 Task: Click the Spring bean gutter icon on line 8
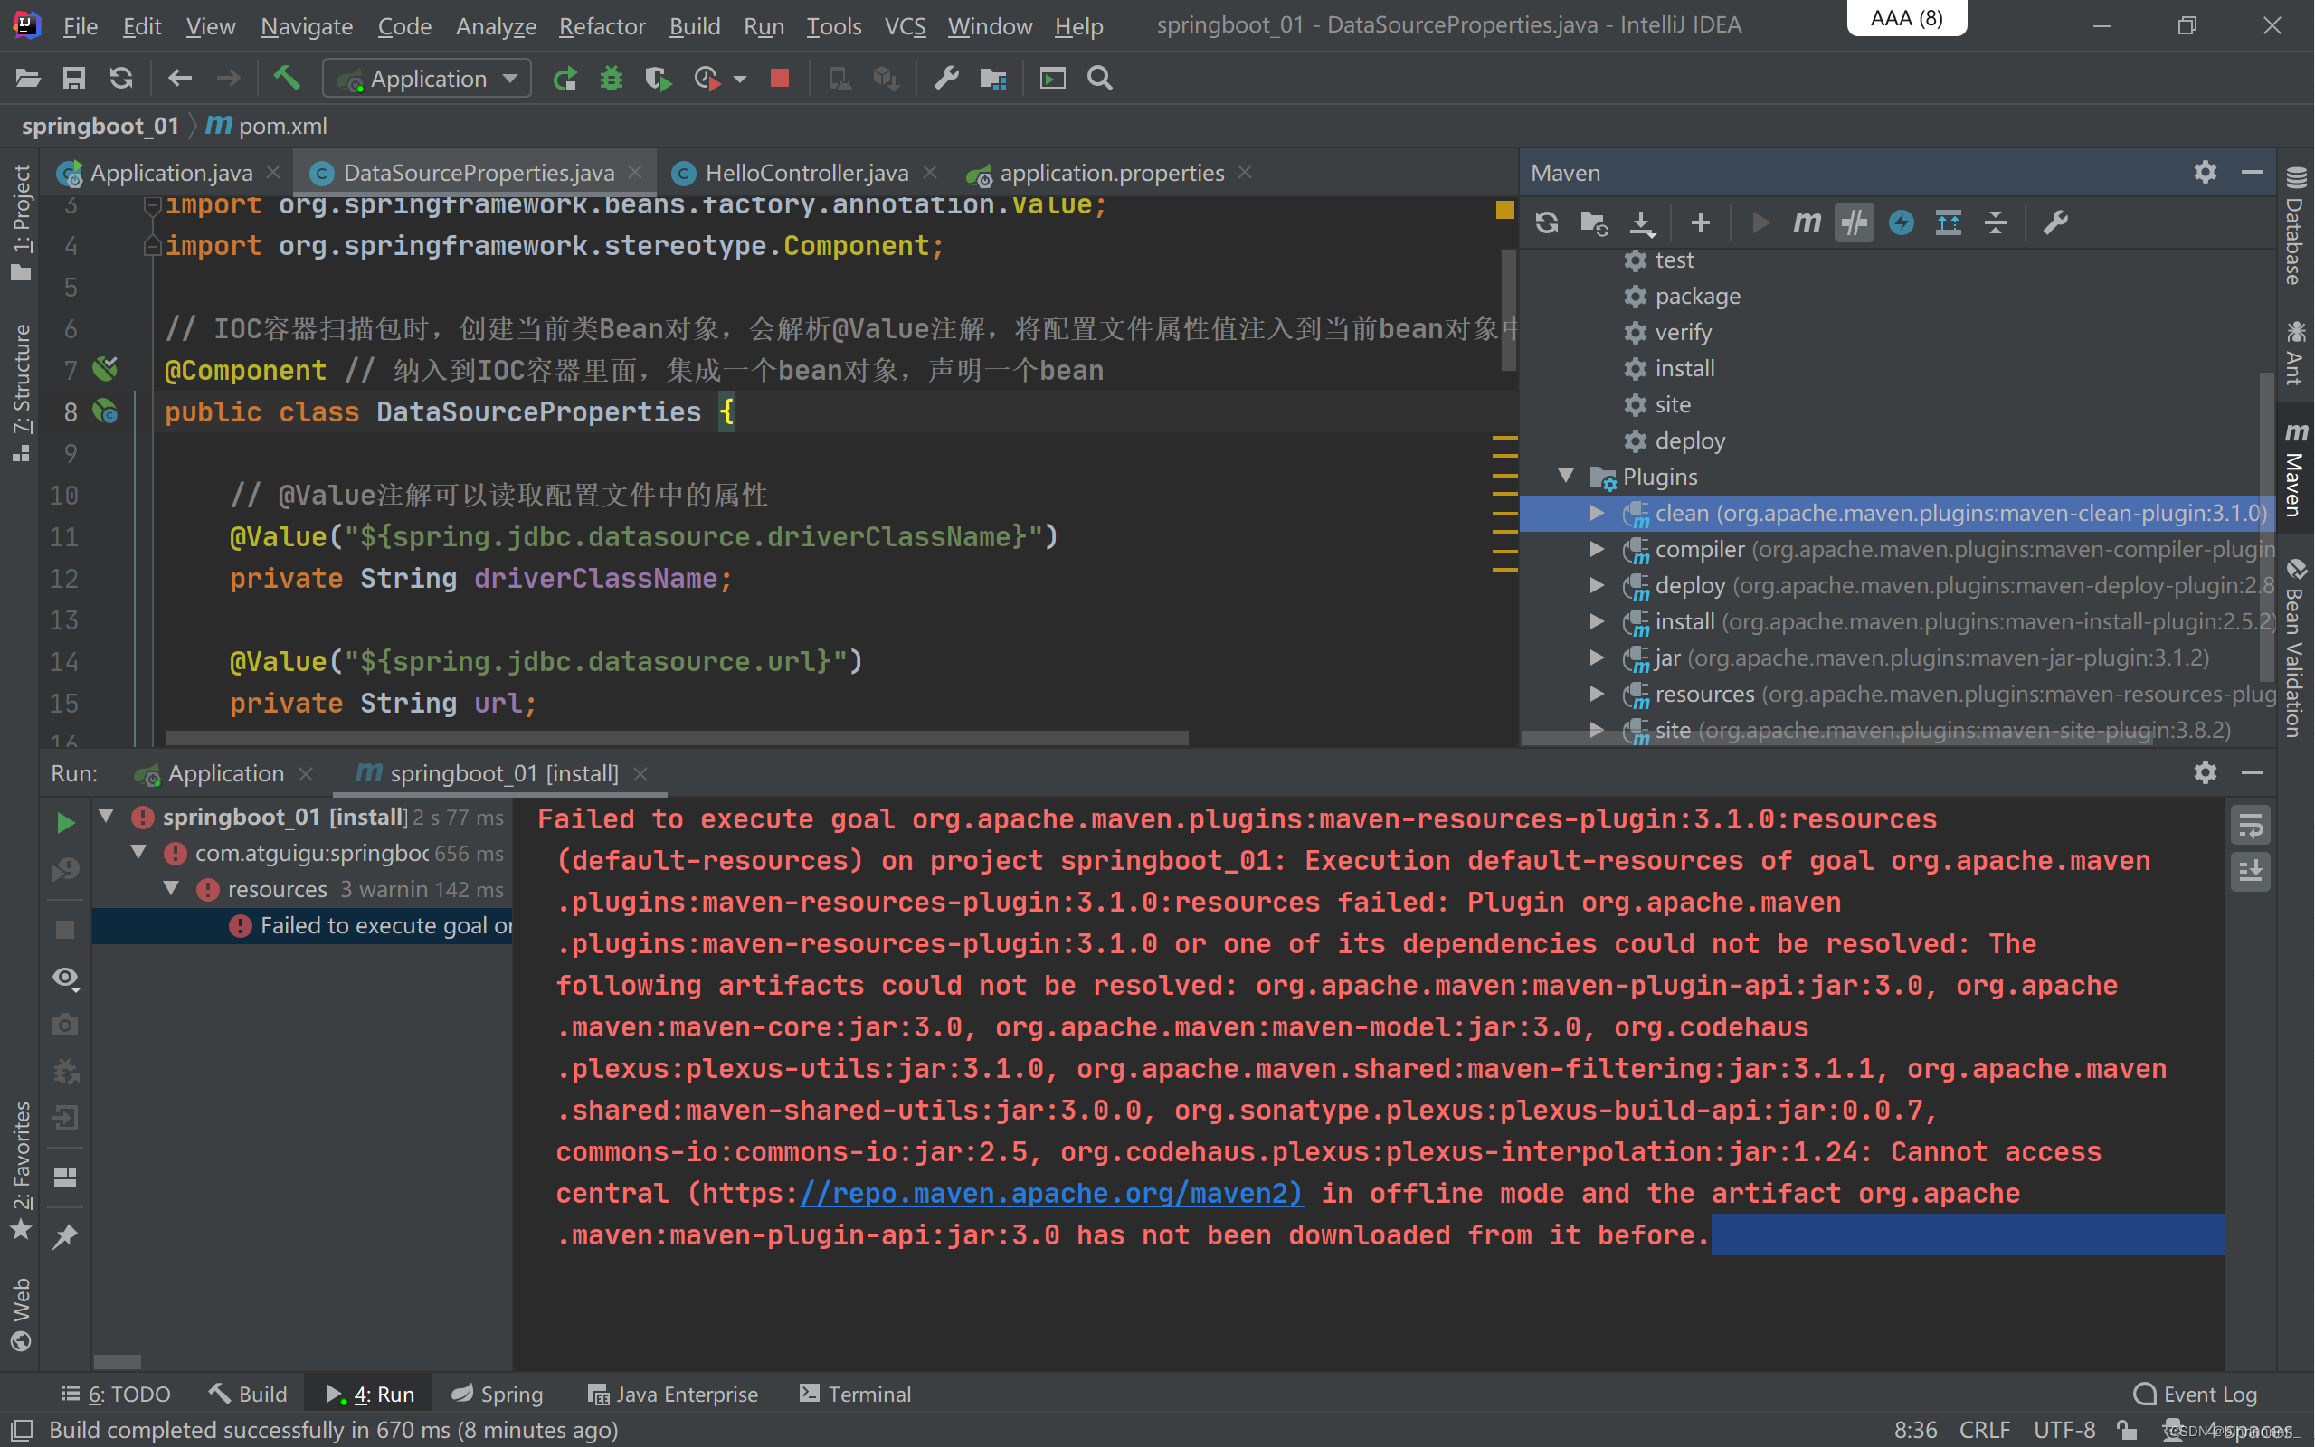click(x=105, y=411)
